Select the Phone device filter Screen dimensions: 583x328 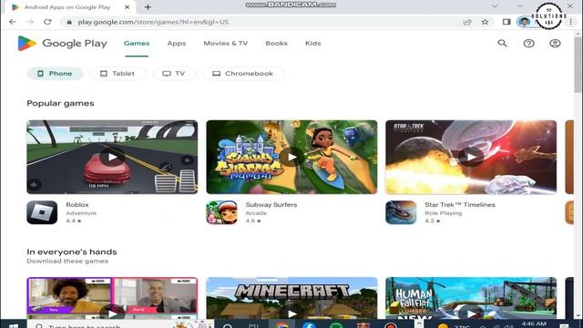coord(55,74)
